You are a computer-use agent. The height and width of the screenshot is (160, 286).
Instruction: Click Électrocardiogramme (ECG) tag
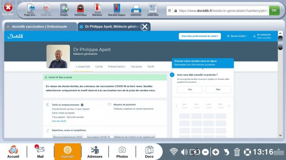pos(68,137)
